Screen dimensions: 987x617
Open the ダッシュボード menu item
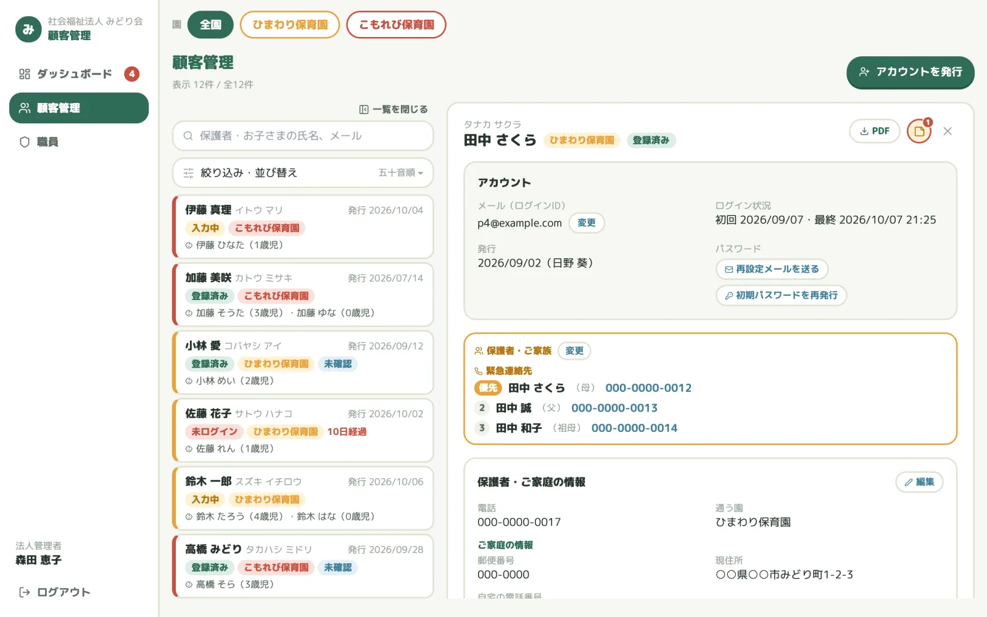[x=79, y=74]
